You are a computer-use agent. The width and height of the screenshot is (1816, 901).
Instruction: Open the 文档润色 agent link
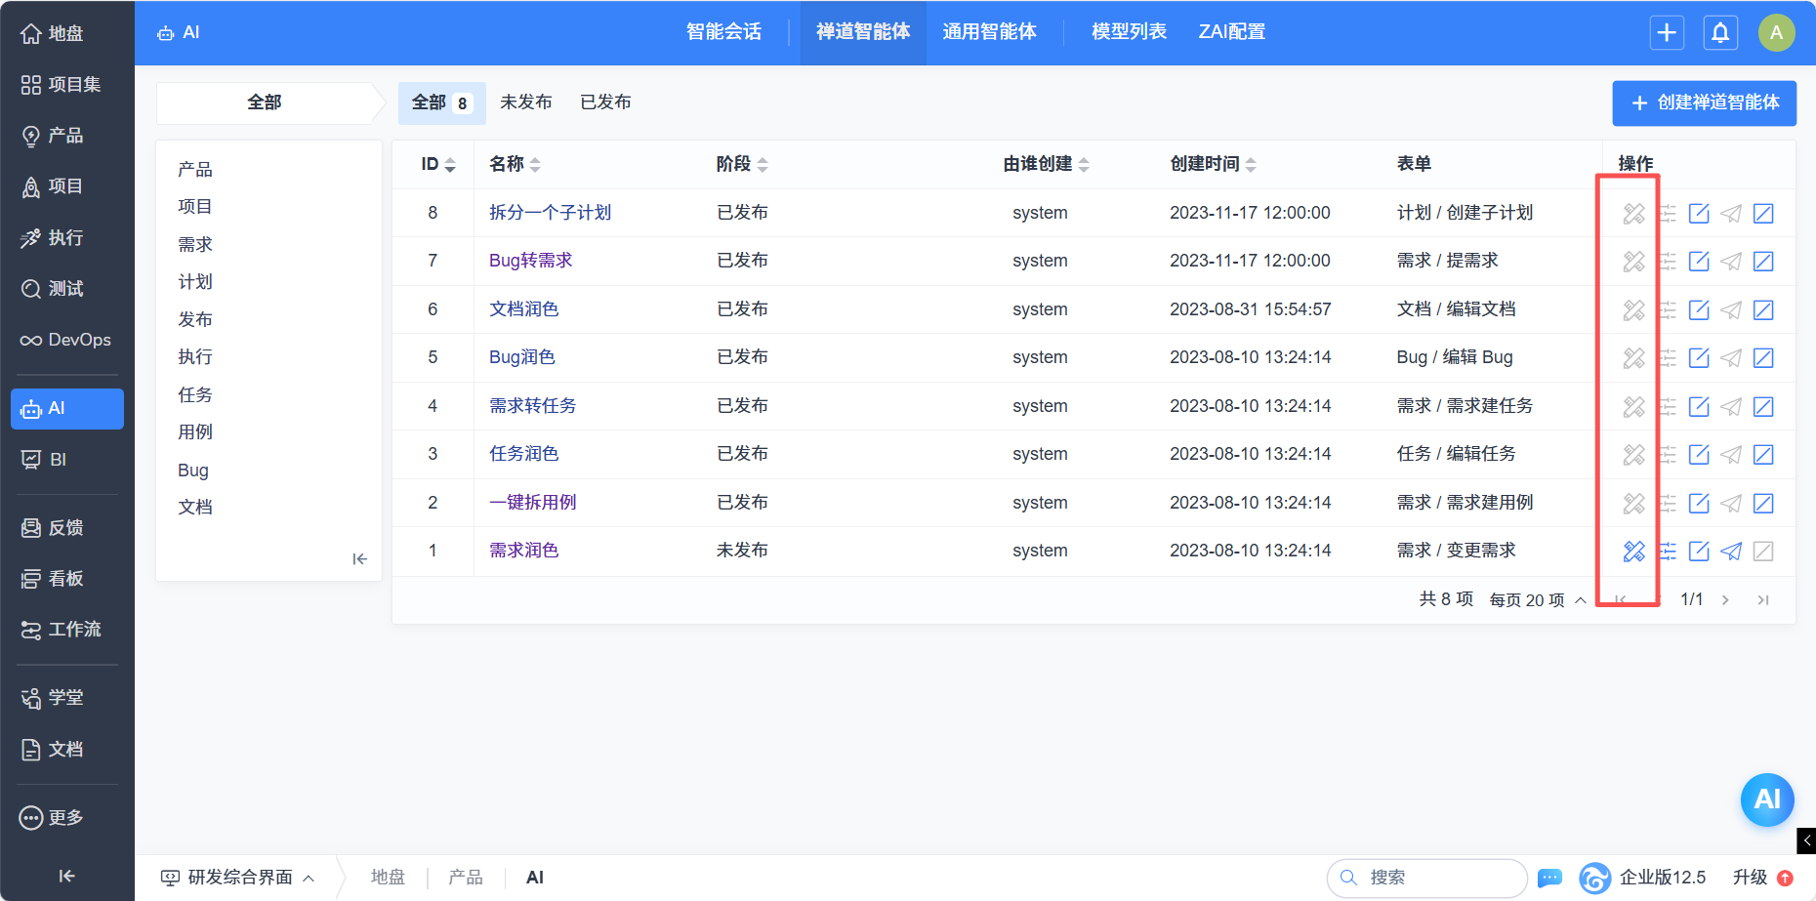coord(523,309)
